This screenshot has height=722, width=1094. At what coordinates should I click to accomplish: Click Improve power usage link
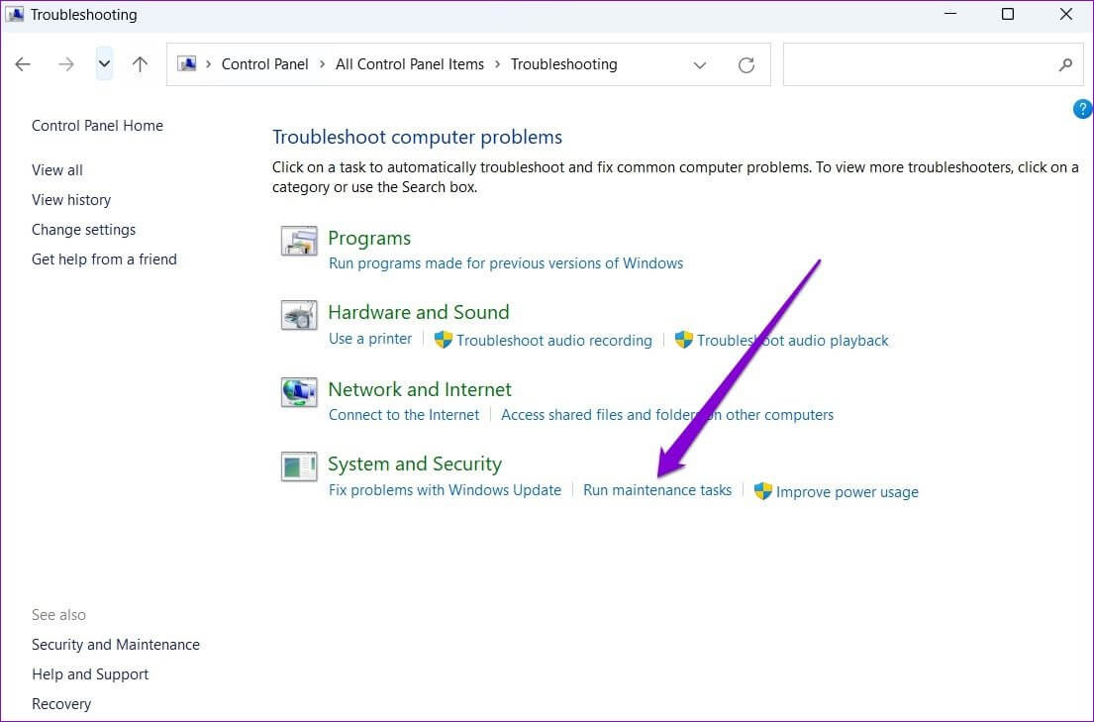847,491
